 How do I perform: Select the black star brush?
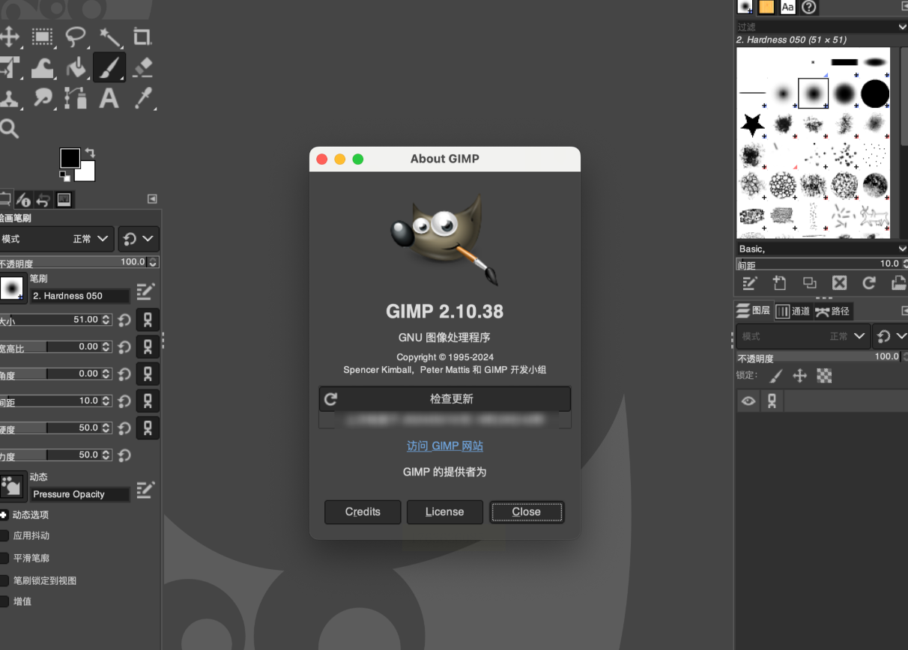point(752,124)
